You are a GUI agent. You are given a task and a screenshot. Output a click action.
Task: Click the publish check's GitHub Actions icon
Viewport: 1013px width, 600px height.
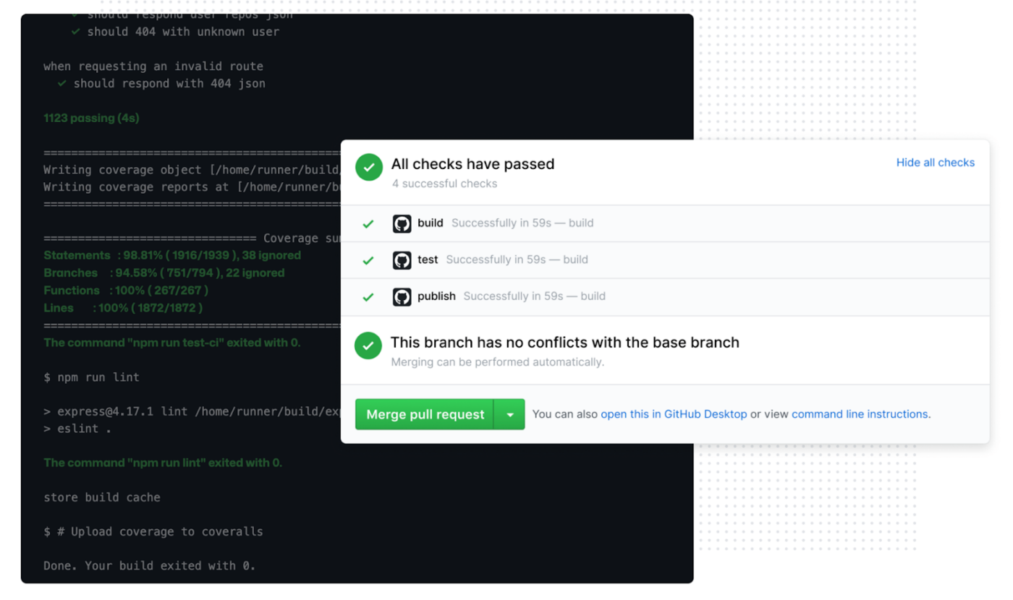pos(402,296)
